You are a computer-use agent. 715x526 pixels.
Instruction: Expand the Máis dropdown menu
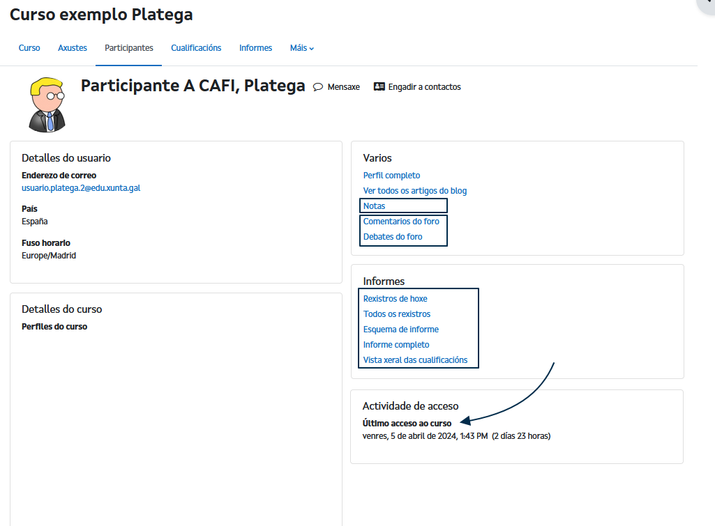[x=301, y=48]
